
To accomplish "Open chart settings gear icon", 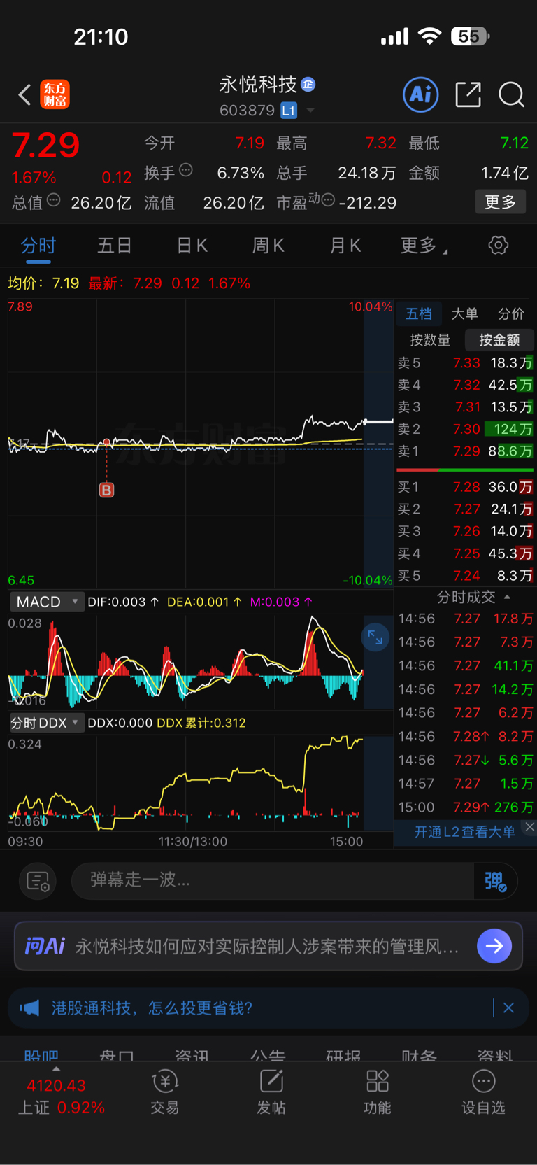I will click(498, 245).
